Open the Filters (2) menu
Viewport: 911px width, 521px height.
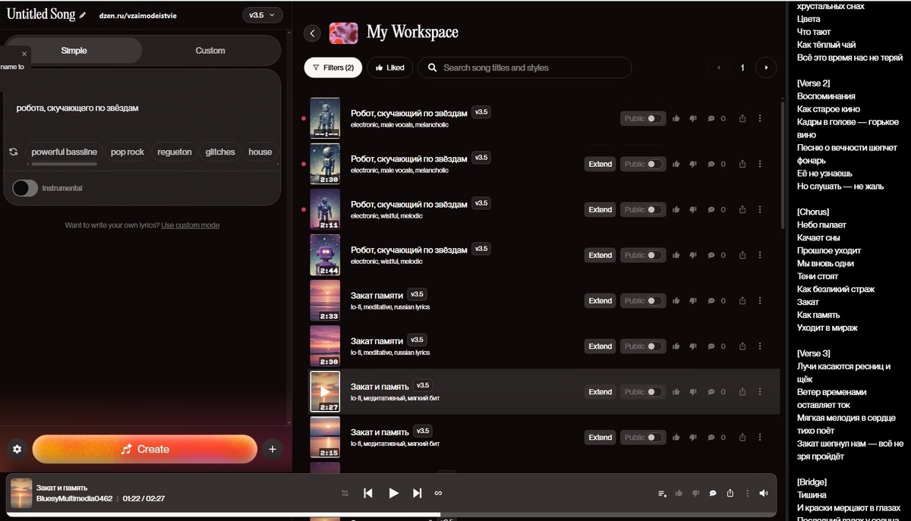tap(333, 67)
